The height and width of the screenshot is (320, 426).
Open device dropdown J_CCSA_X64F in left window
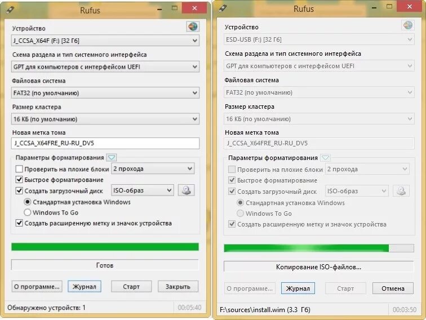pyautogui.click(x=105, y=41)
